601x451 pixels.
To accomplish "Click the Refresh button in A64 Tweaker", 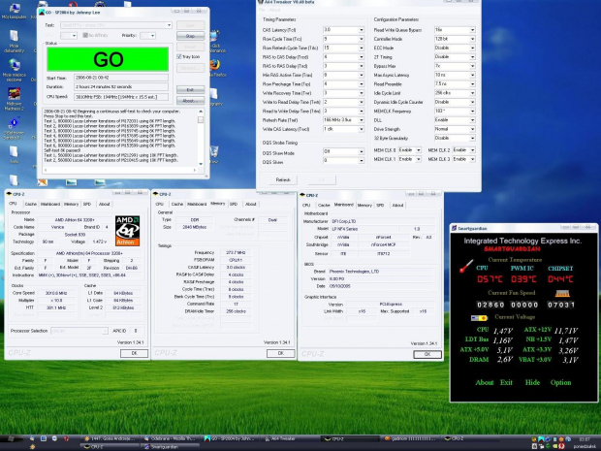I will pyautogui.click(x=283, y=179).
